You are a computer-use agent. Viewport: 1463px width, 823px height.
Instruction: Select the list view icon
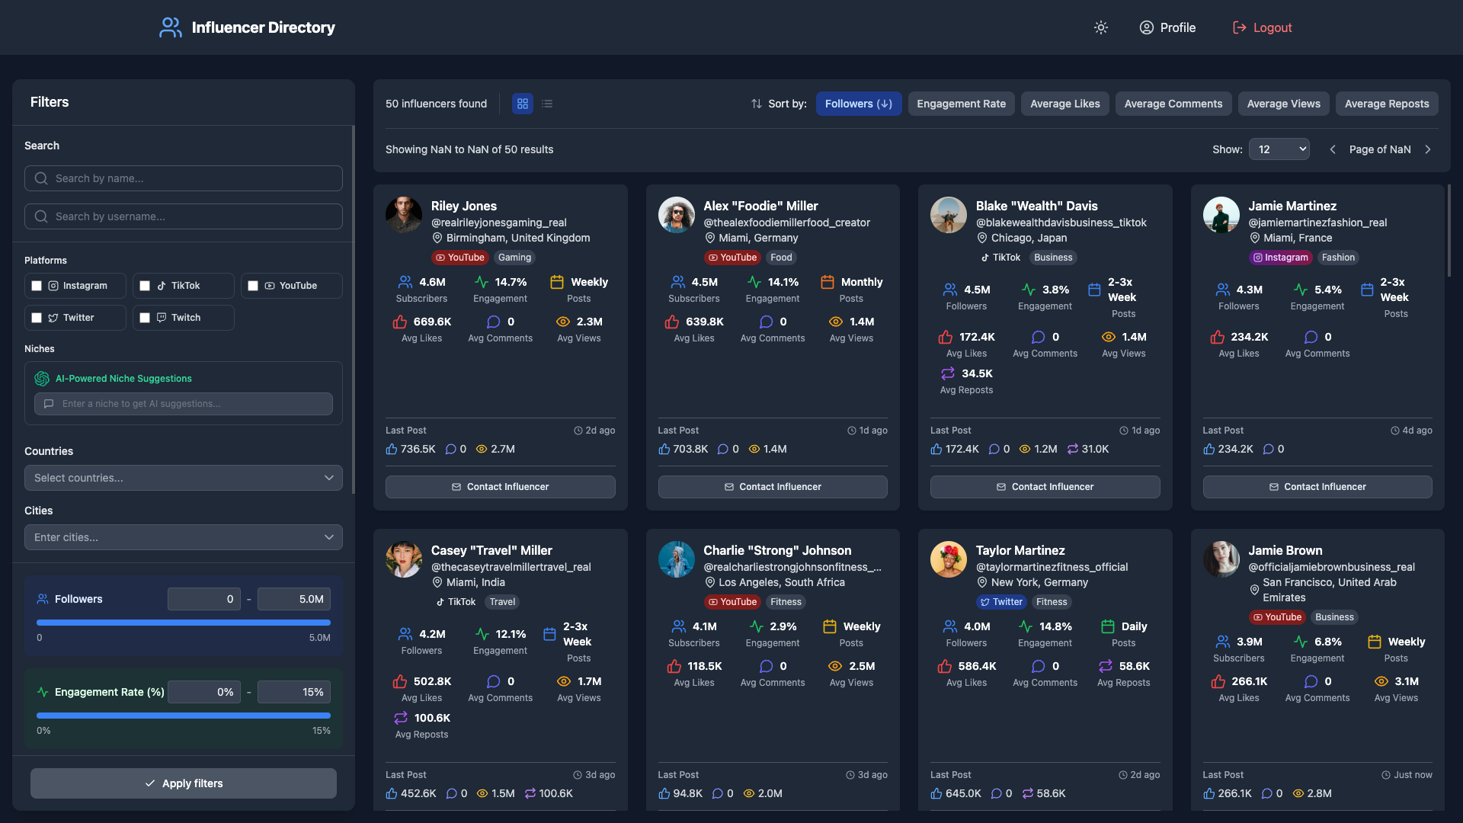click(547, 104)
